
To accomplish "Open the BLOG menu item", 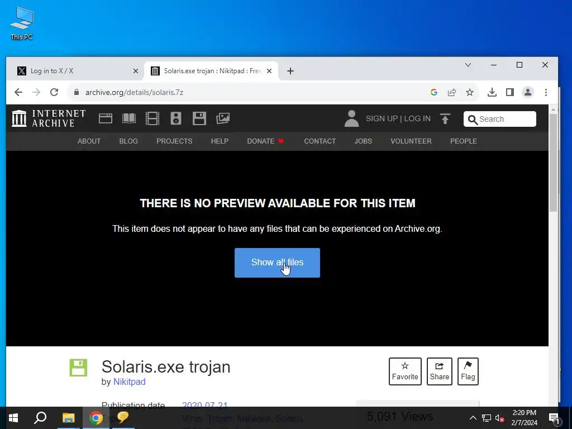I will [128, 141].
